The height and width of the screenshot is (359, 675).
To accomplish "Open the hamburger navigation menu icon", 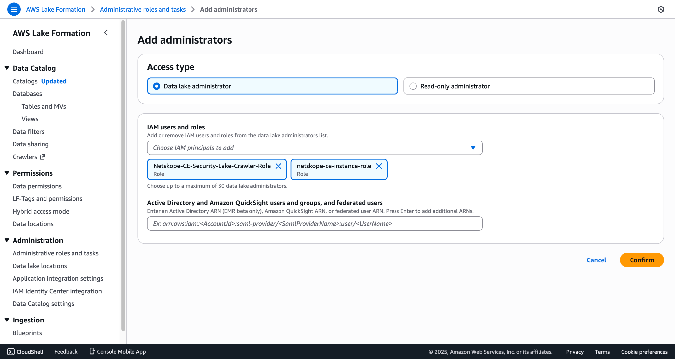I will (14, 9).
